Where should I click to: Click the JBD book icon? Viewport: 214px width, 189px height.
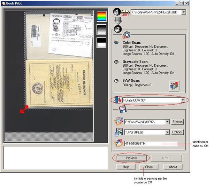pyautogui.click(x=126, y=12)
